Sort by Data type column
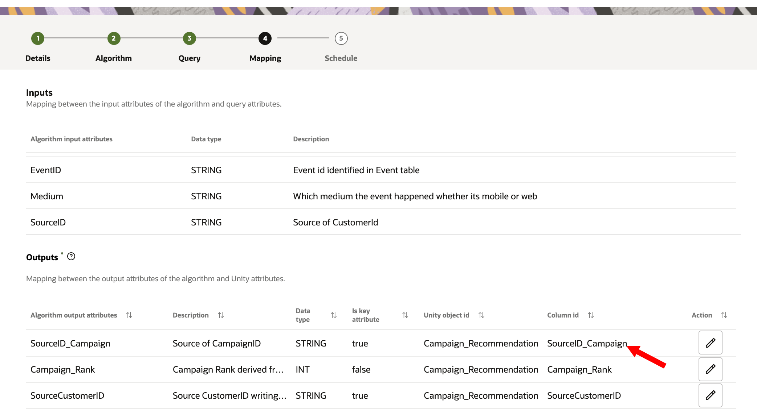 pos(334,315)
